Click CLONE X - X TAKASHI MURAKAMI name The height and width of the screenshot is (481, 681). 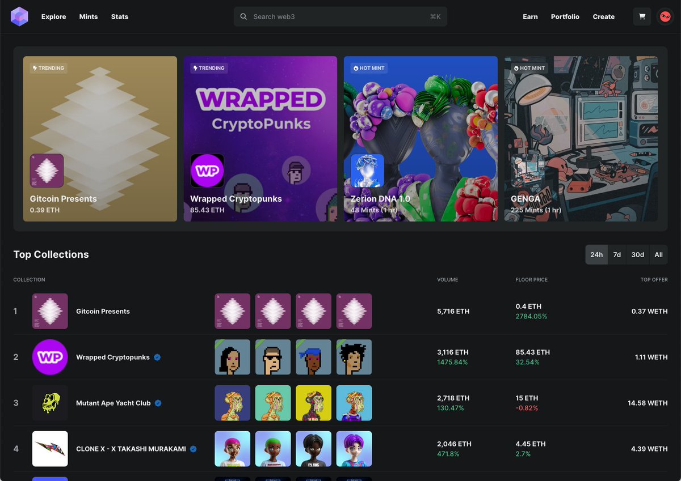131,449
